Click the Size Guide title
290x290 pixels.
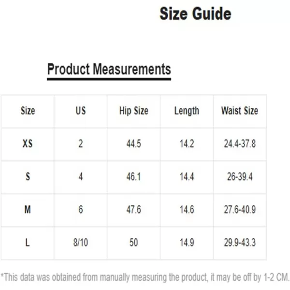pyautogui.click(x=195, y=14)
